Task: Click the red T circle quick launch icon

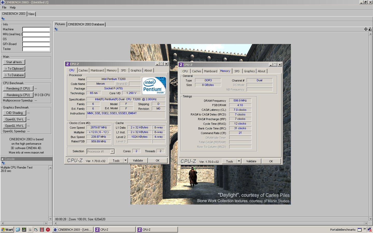Action: pos(48,230)
